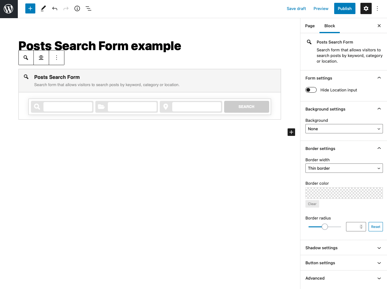
Task: Open block options three-dot menu
Action: pos(57,58)
